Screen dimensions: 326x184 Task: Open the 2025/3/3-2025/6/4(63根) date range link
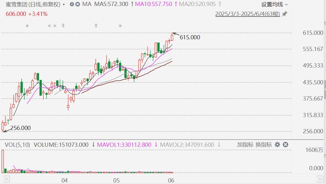248,14
